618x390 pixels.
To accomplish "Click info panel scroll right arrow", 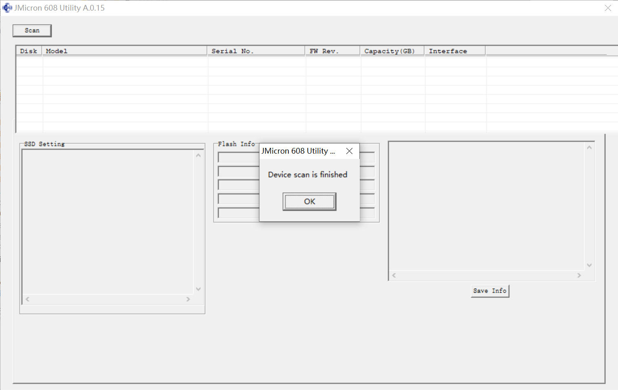I will pyautogui.click(x=579, y=275).
